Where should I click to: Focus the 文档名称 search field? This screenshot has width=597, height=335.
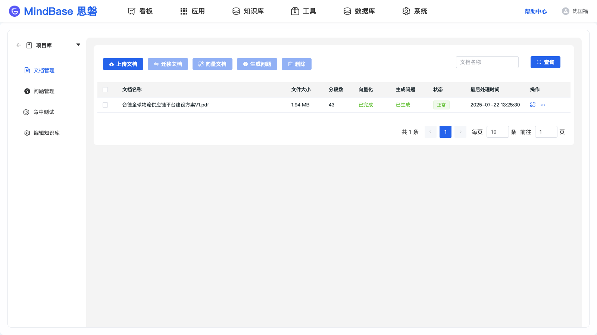pos(487,62)
